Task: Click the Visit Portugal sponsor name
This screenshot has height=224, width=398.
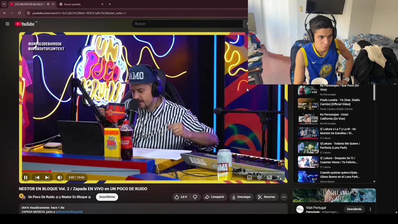Action: coord(316,208)
